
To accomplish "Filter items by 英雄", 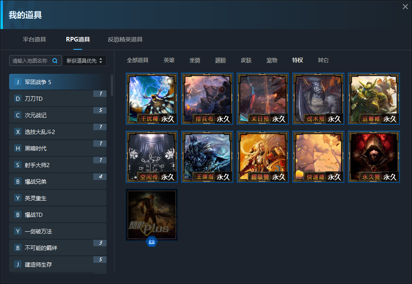I will tap(169, 60).
